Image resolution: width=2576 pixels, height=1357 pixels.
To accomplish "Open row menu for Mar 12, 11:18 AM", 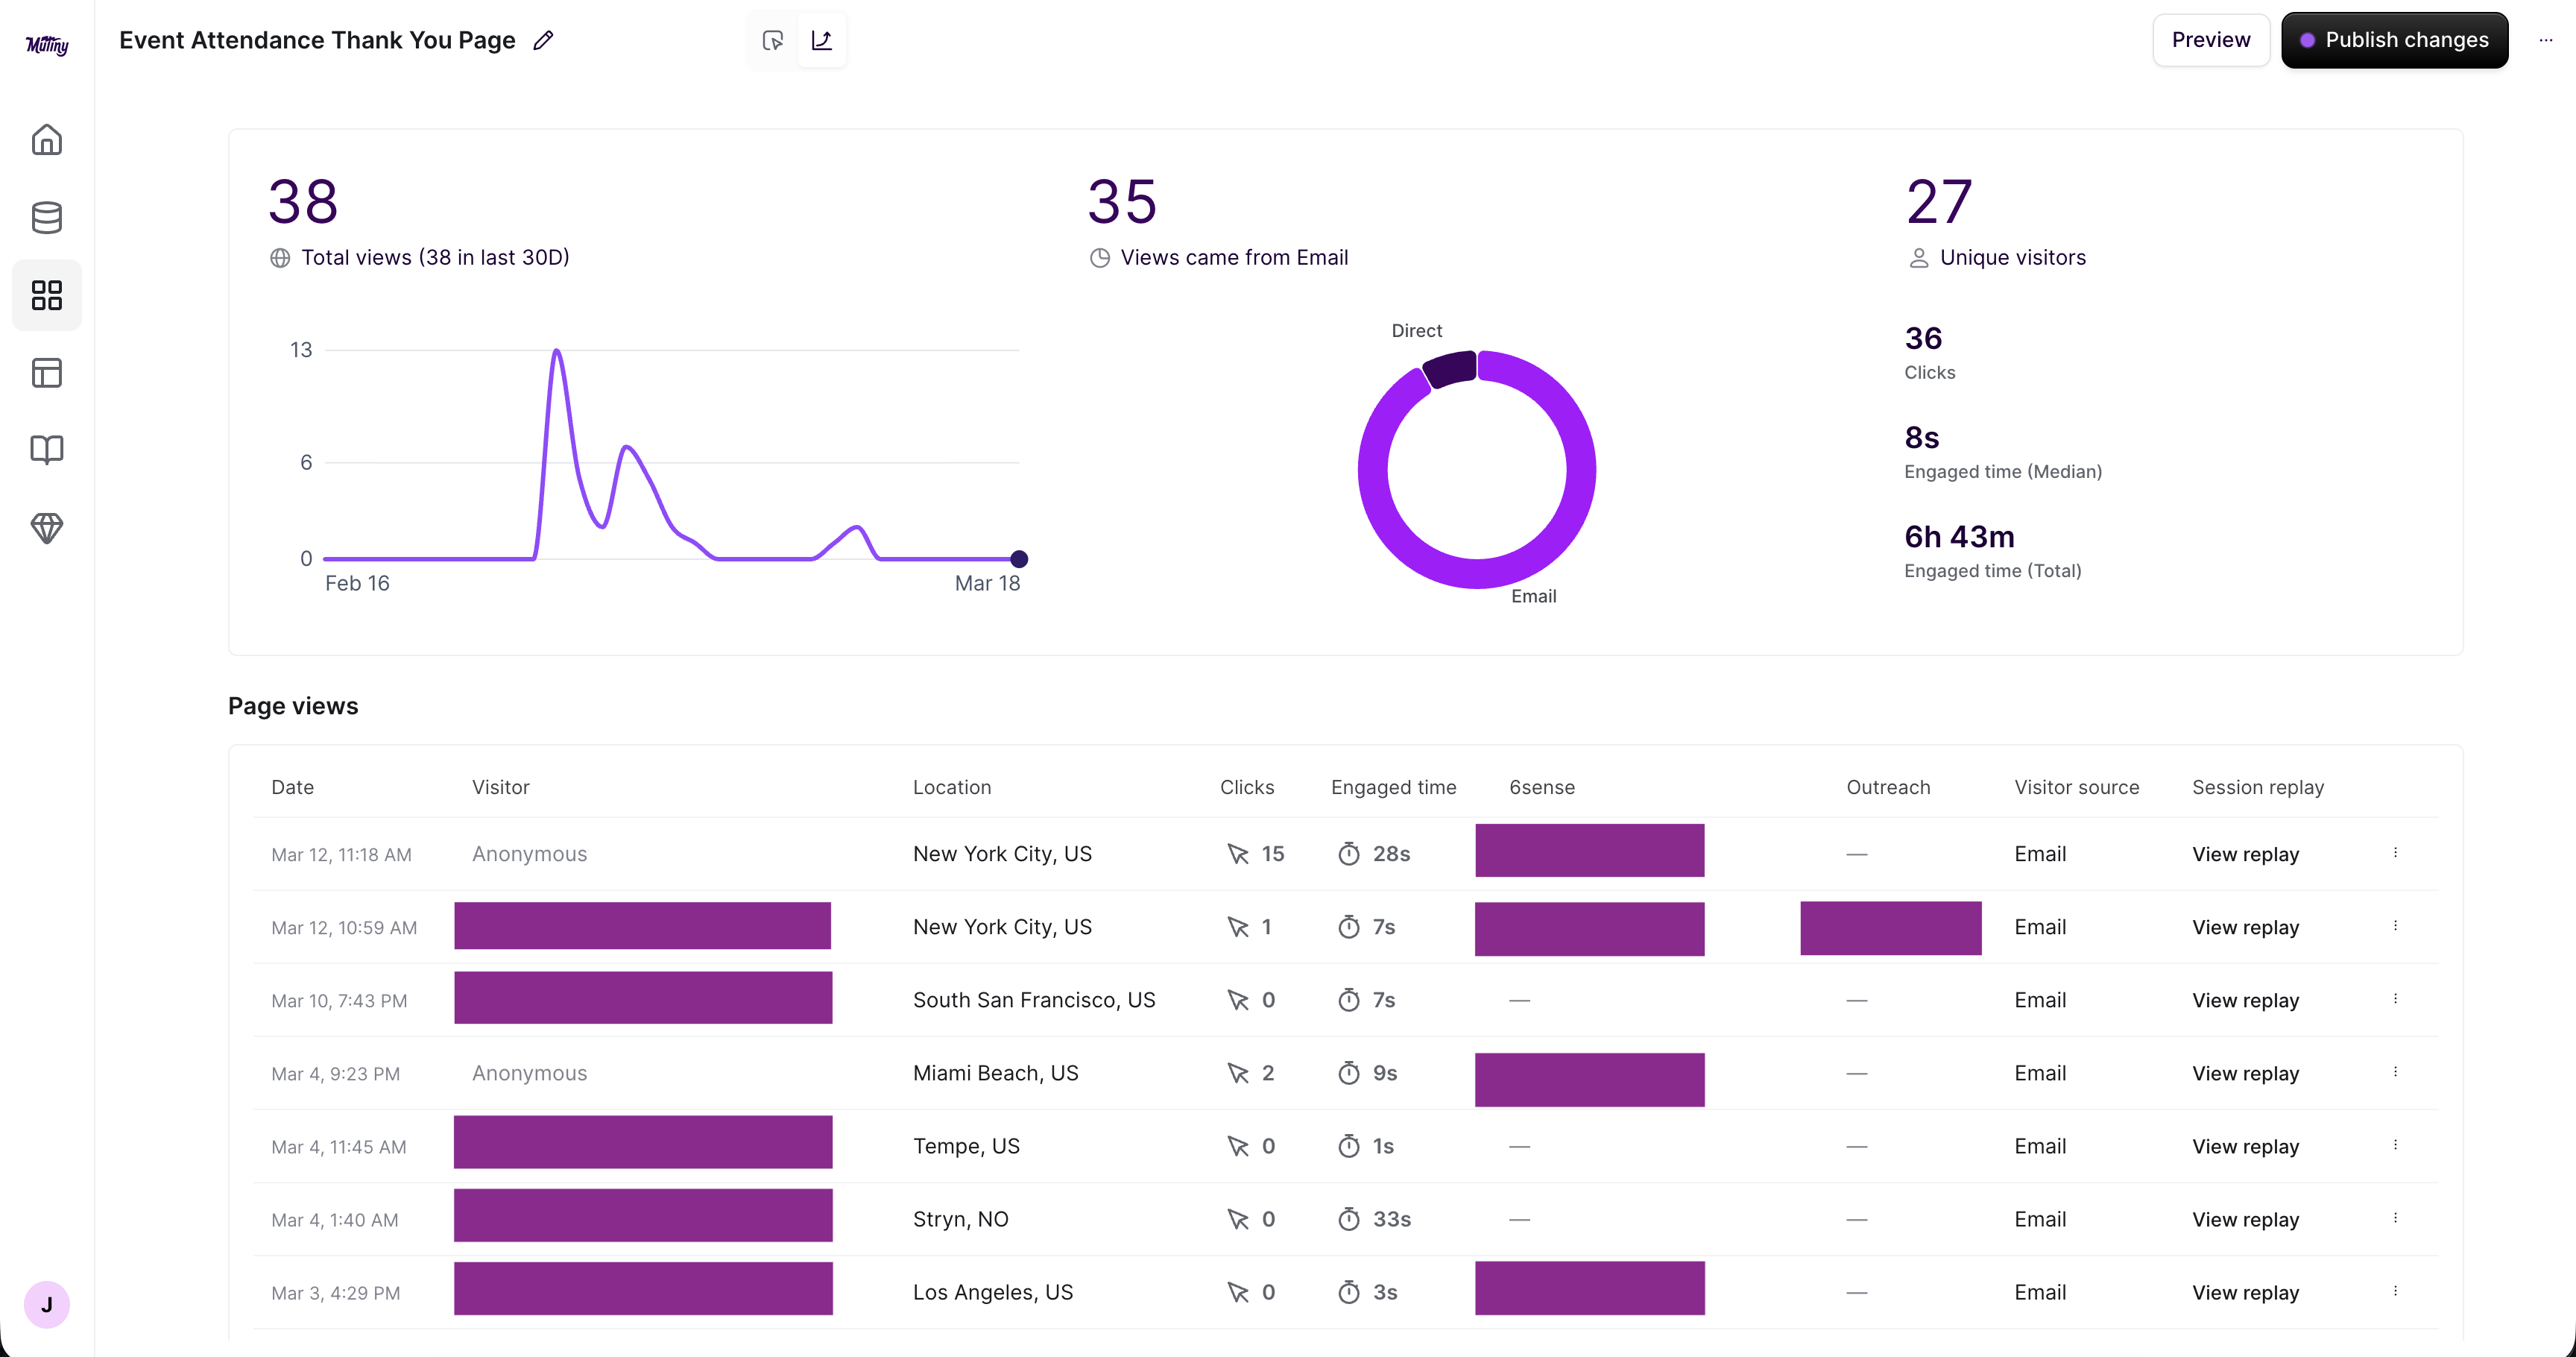I will tap(2395, 853).
